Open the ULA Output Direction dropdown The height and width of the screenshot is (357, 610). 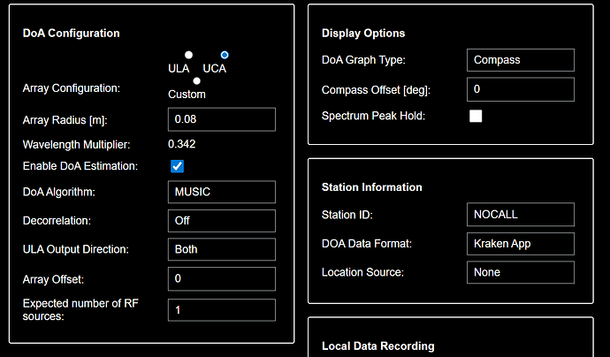click(221, 249)
